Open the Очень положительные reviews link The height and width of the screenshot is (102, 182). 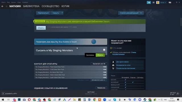coord(124,53)
